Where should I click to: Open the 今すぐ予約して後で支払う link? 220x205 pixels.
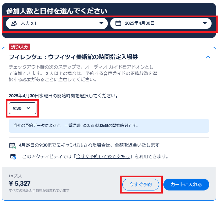point(103,156)
